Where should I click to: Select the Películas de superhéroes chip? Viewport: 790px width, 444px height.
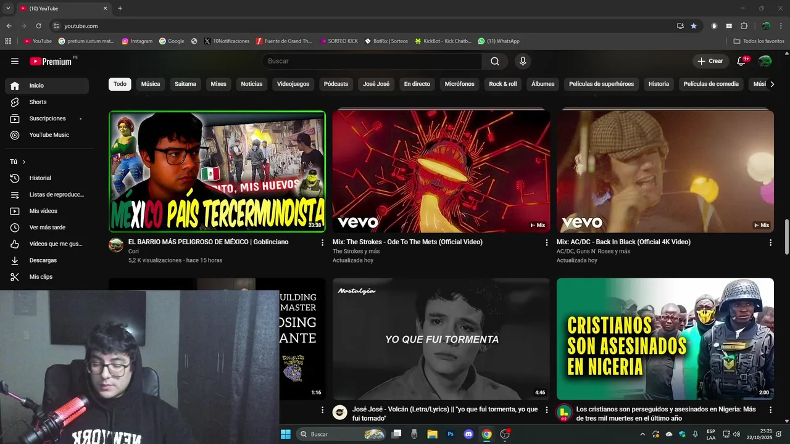pos(601,84)
